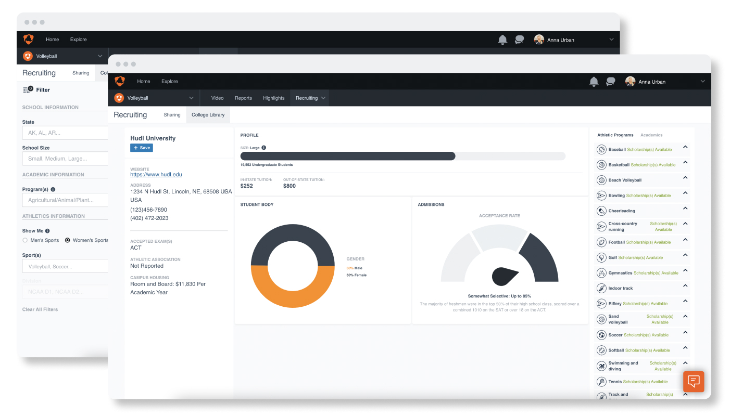Click the Hudl logo in front window
The image size is (730, 417).
(x=120, y=81)
